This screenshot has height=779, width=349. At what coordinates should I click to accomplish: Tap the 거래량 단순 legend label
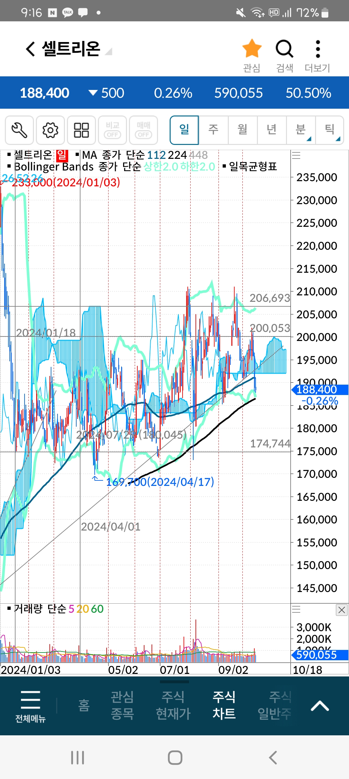pos(40,609)
